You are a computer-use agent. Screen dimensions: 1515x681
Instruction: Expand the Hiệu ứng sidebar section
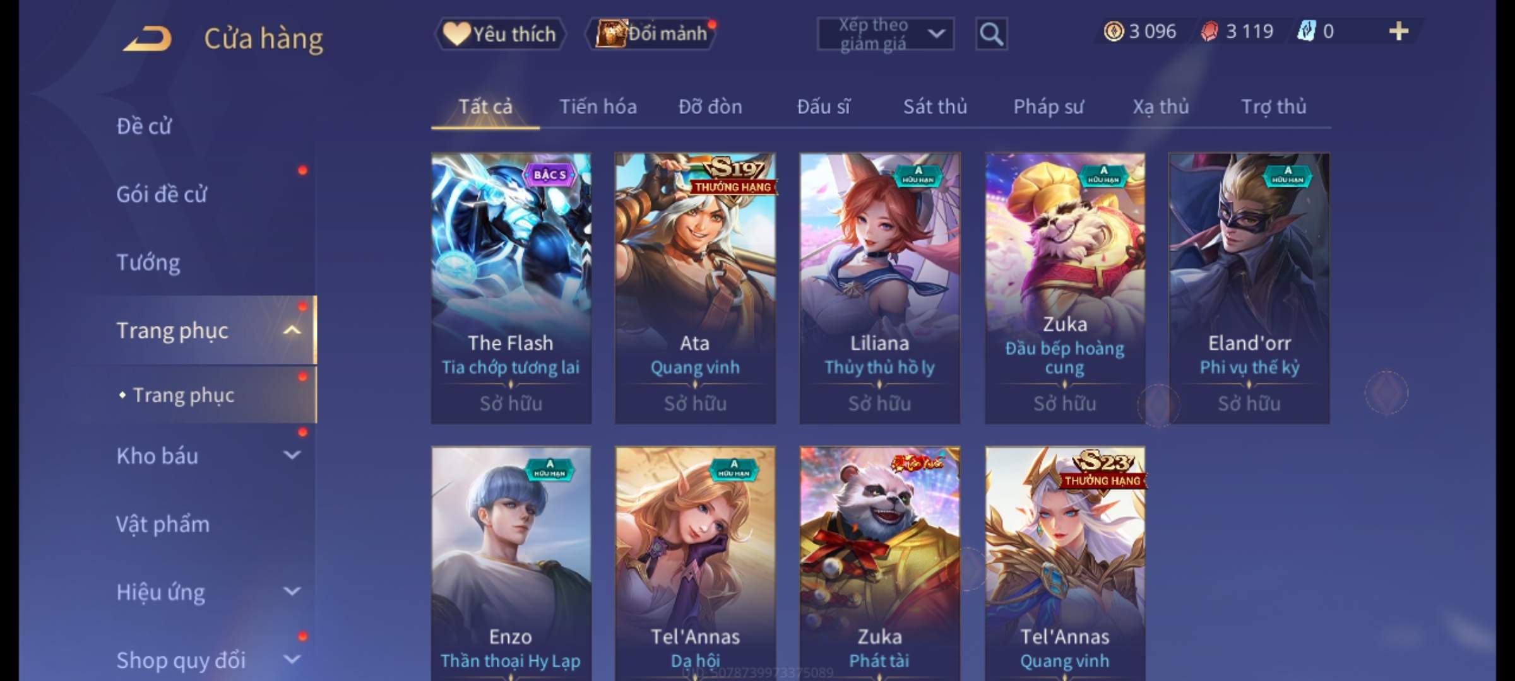coord(292,591)
